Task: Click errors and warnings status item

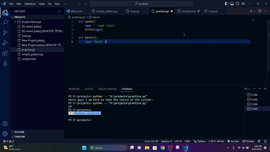Action: [x=8, y=141]
